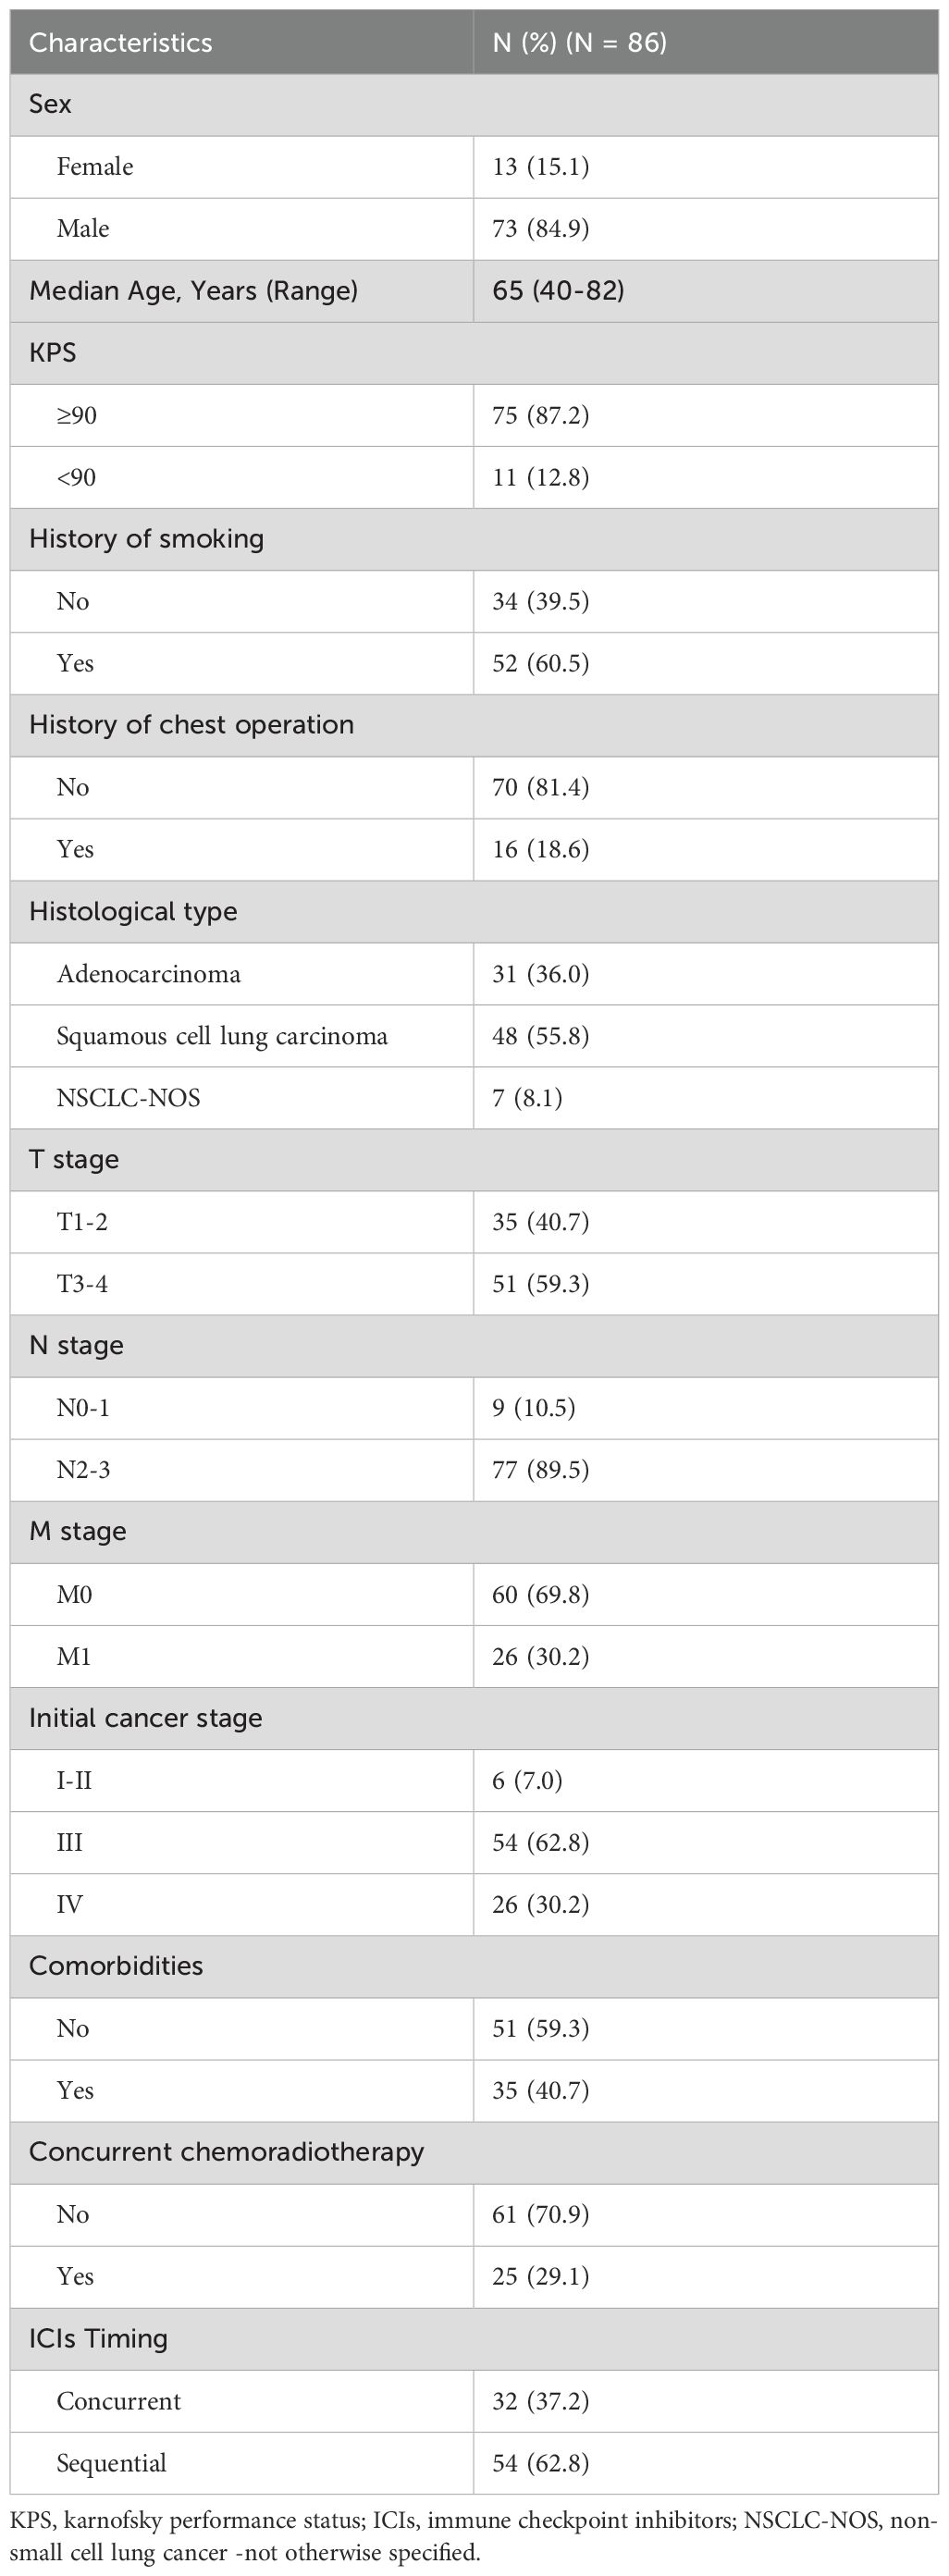This screenshot has width=949, height=2576.
Task: Click the Initial cancer stage heading
Action: [x=146, y=1717]
